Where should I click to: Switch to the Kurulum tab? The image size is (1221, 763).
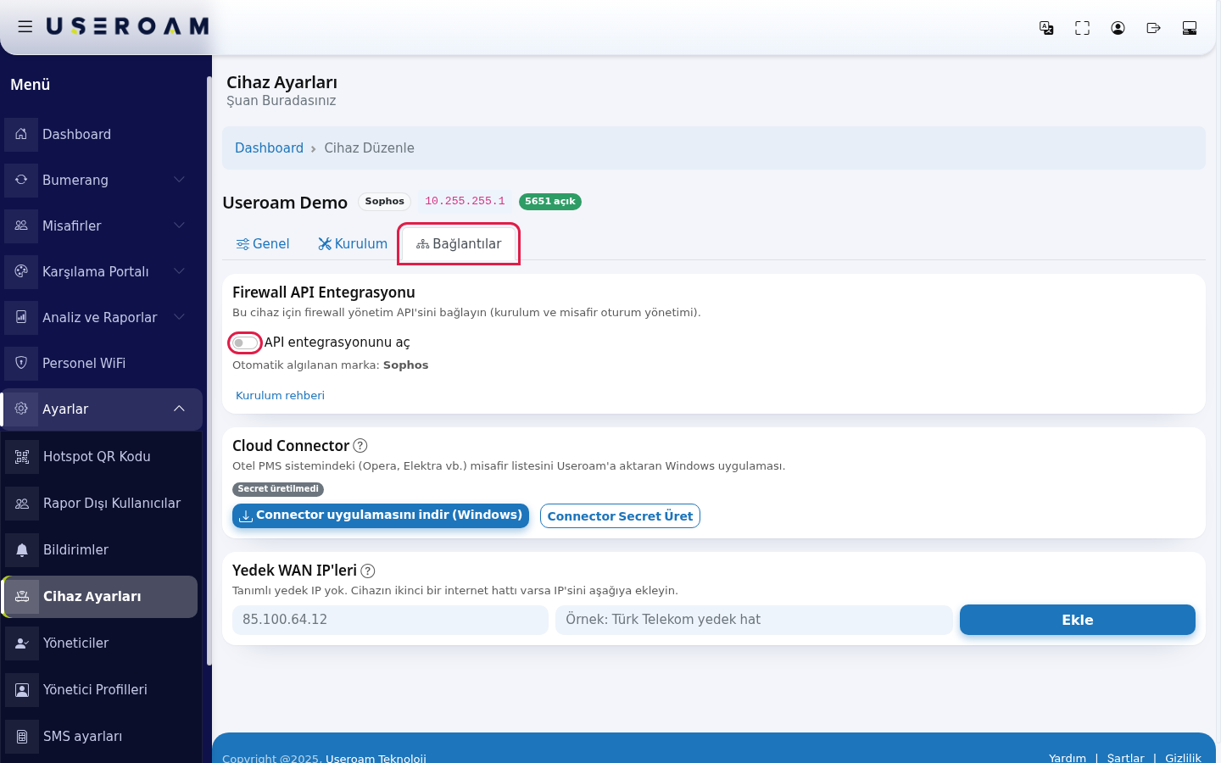tap(353, 244)
